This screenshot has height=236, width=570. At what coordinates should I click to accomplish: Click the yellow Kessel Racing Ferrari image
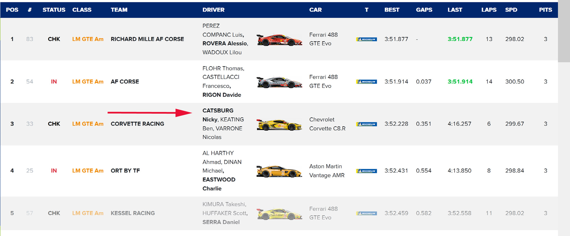279,214
